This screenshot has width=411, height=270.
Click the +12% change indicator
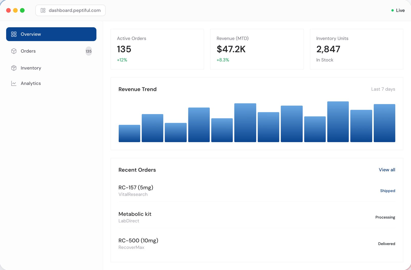[x=122, y=60]
